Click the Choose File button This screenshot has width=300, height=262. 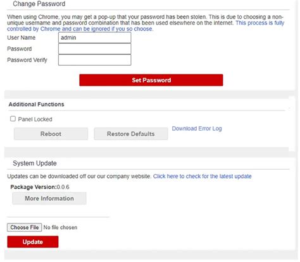tap(25, 227)
